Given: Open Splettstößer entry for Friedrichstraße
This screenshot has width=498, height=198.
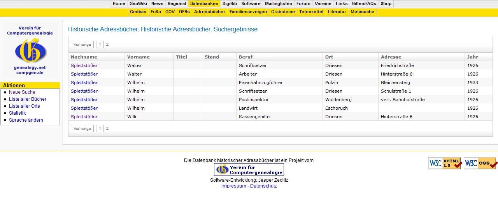Looking at the screenshot, I should coord(84,65).
